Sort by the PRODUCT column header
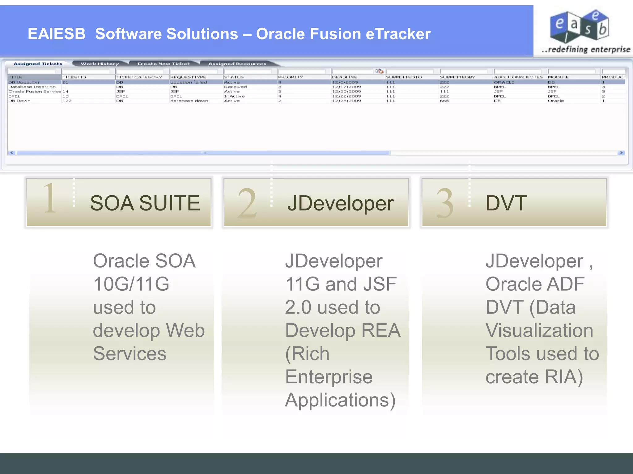 pyautogui.click(x=613, y=77)
